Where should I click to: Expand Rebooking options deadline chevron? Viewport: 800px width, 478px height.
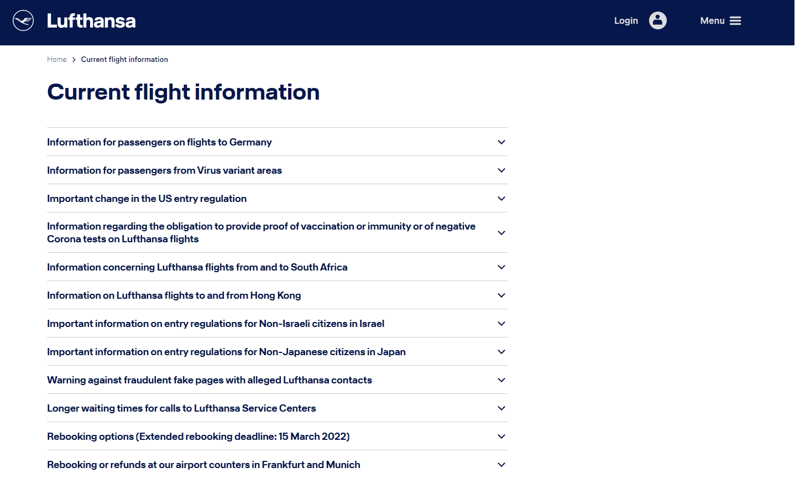[501, 437]
